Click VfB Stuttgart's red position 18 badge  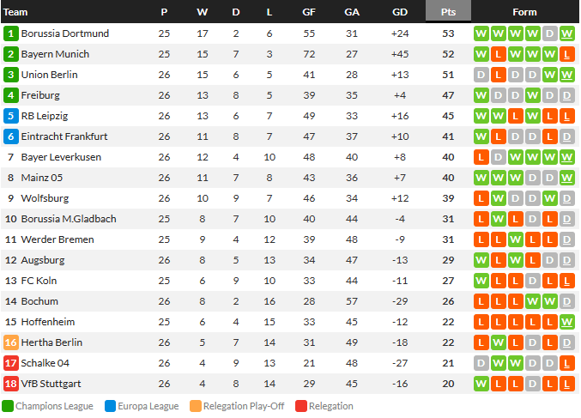click(11, 384)
